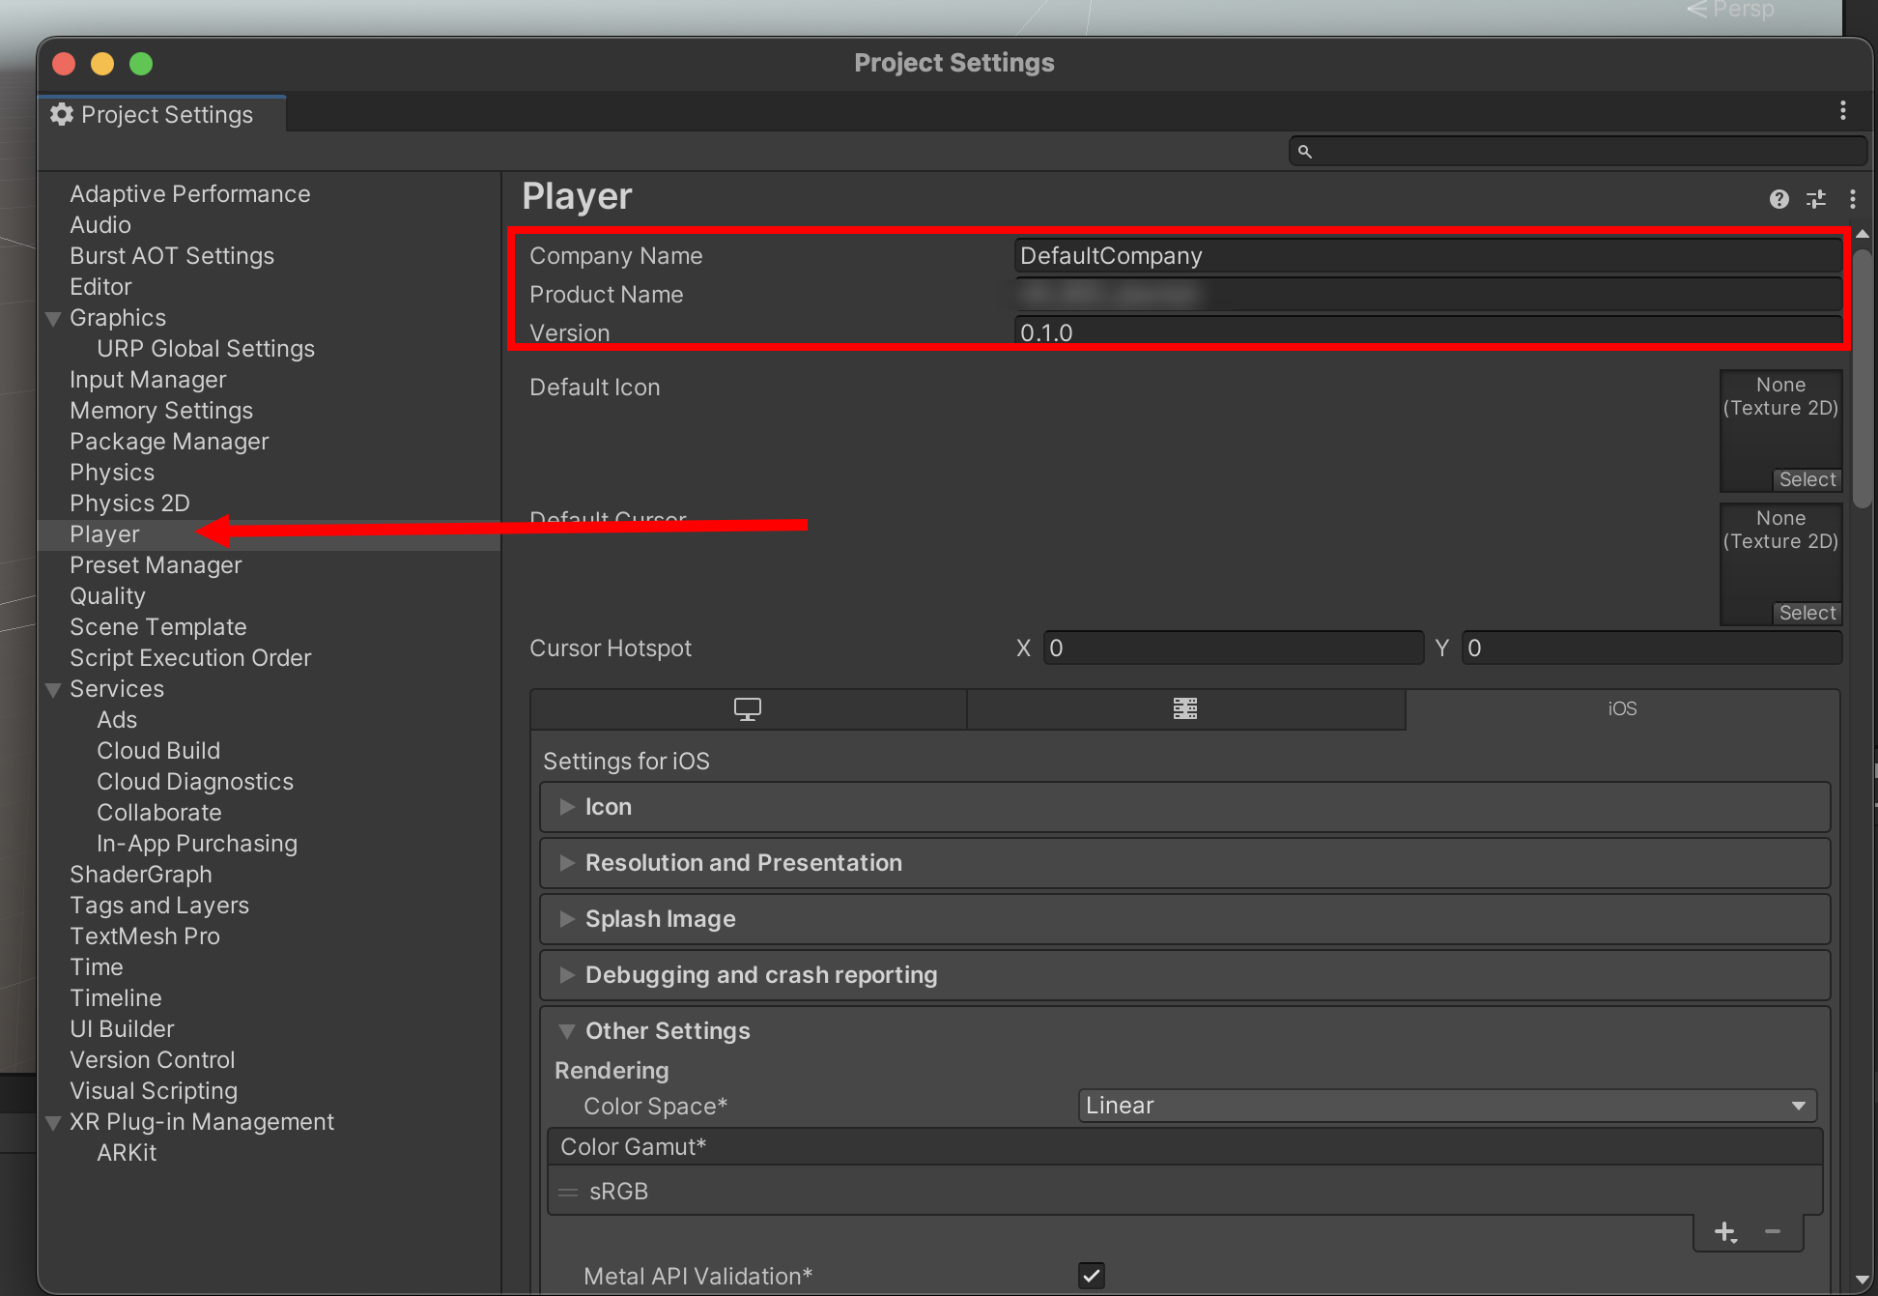
Task: Click Select button for Default Icon
Action: coord(1807,479)
